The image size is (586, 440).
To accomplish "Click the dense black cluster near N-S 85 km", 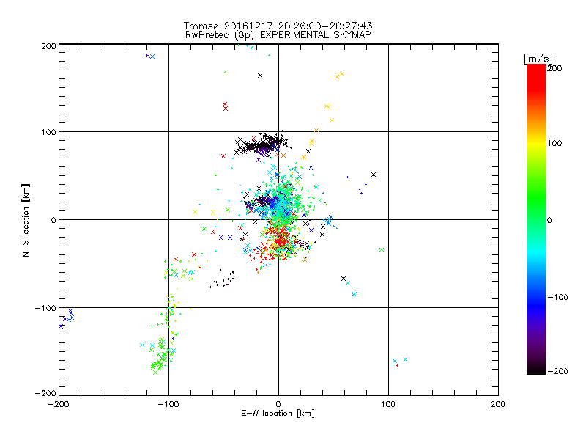I will [263, 144].
